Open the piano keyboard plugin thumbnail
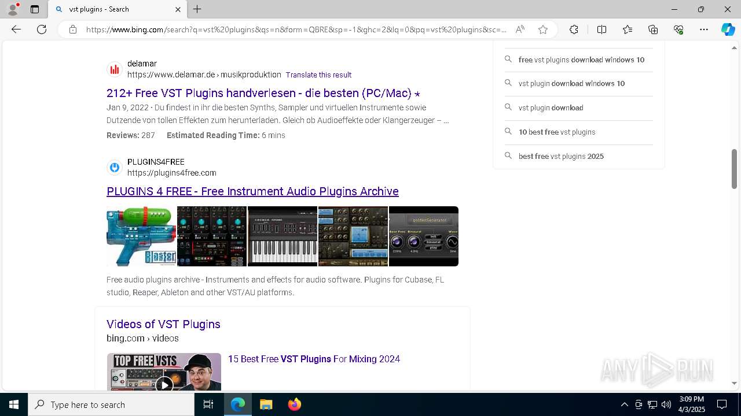Screen dimensions: 741x416 [283, 236]
